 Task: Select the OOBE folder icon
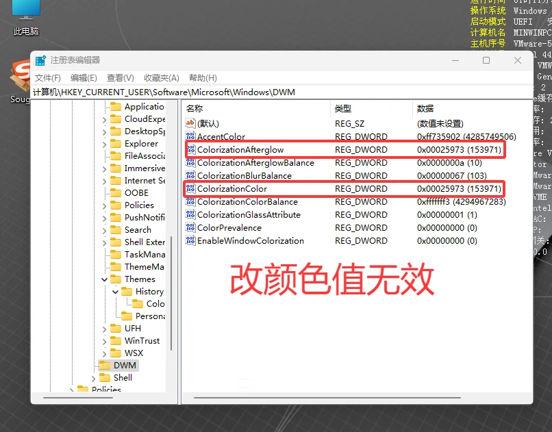coord(116,192)
